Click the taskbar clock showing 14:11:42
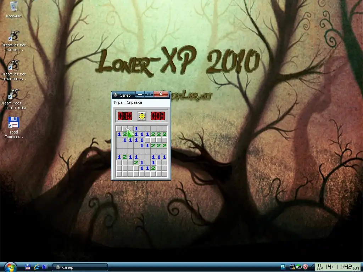Screen dimensions: 363x272 click(x=339, y=267)
